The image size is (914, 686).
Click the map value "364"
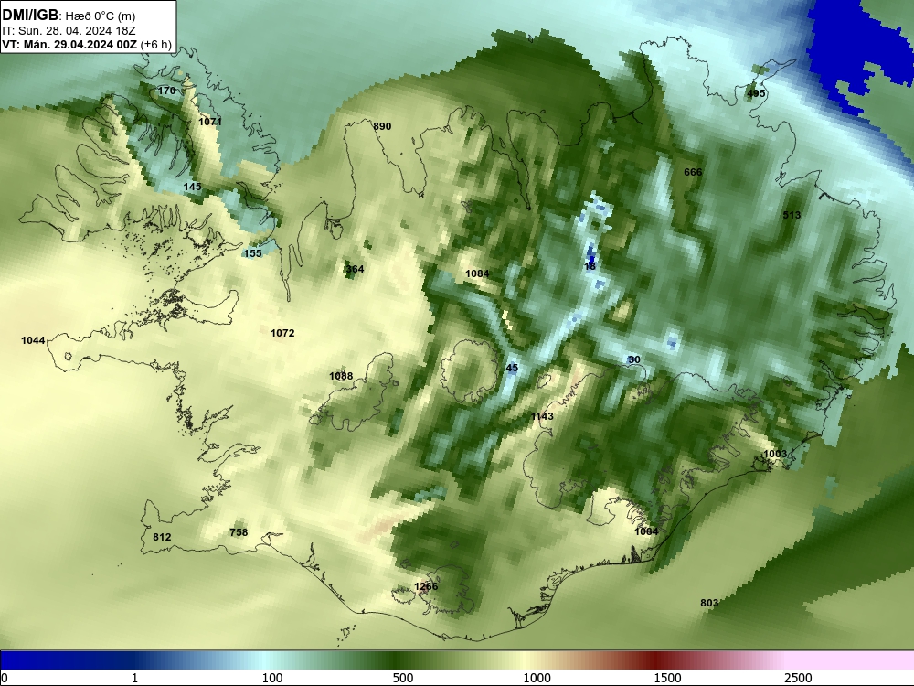pos(355,269)
